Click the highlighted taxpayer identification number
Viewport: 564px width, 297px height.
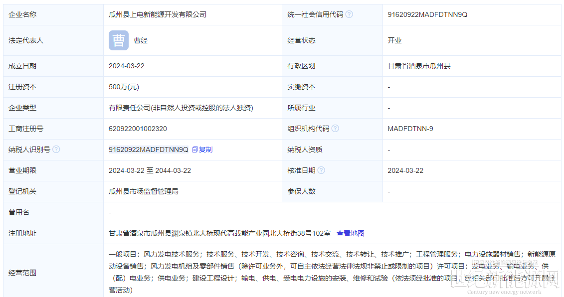click(149, 149)
